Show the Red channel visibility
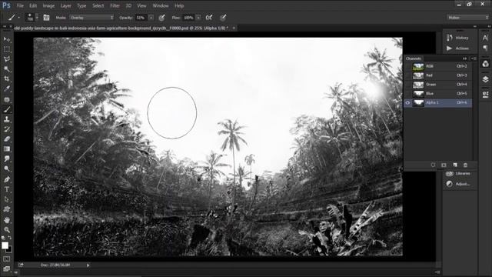The height and width of the screenshot is (277, 492). 407,75
